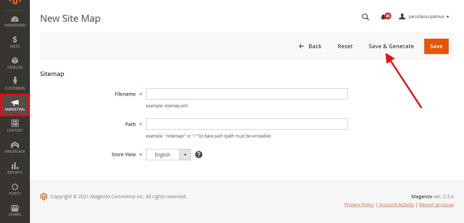The height and width of the screenshot is (223, 464).
Task: Expand the yaroslava.upatova account menu
Action: coord(424,16)
